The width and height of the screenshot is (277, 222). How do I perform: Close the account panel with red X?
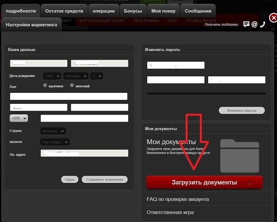273,18
